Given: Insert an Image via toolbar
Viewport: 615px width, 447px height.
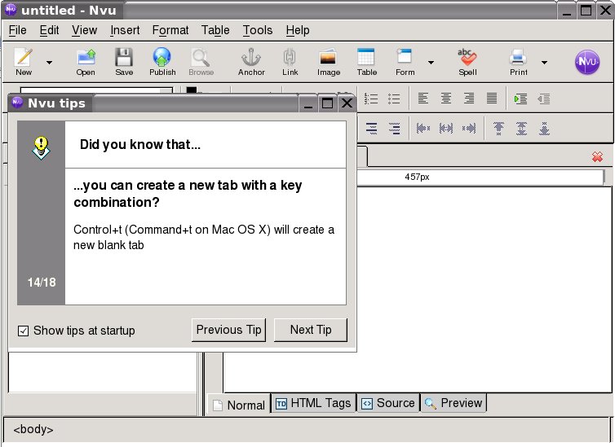Looking at the screenshot, I should pyautogui.click(x=328, y=62).
